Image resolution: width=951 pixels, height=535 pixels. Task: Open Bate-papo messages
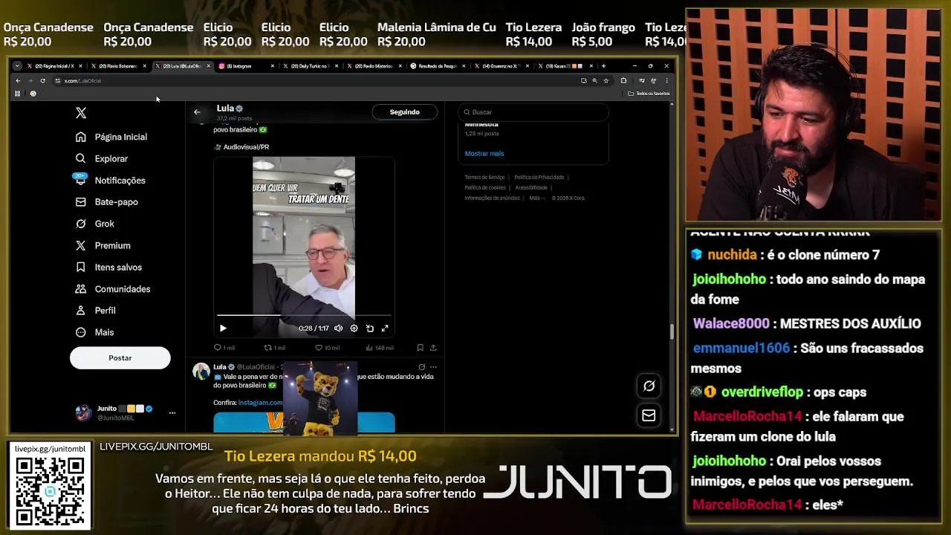106,202
